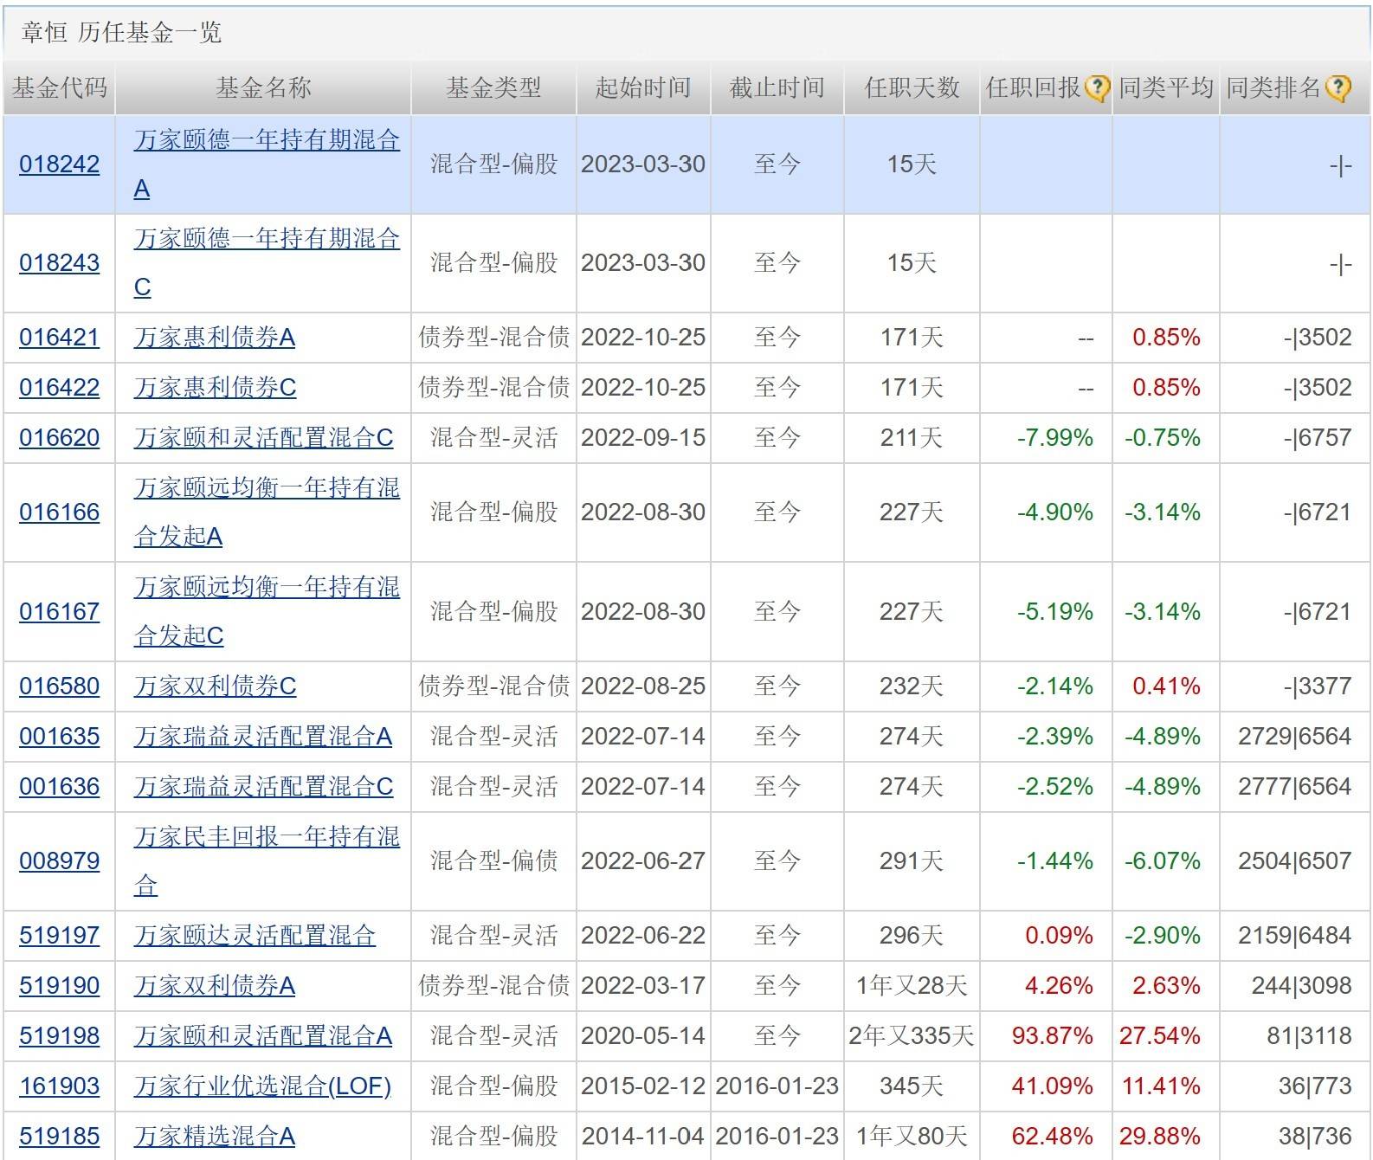Open fund code 519197 link
This screenshot has width=1373, height=1160.
click(x=59, y=936)
